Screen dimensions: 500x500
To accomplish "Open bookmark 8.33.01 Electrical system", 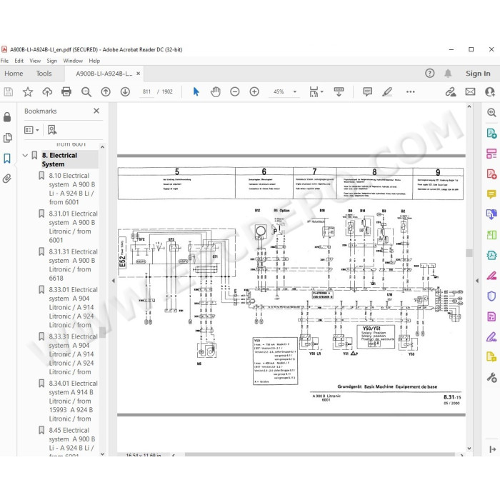I will (73, 307).
